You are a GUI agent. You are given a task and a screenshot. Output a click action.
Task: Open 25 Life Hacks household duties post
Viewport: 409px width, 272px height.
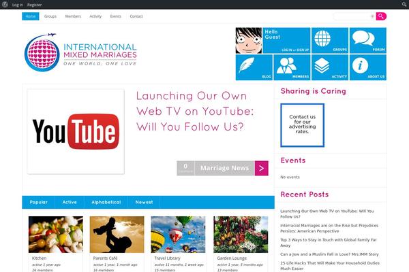tap(330, 265)
